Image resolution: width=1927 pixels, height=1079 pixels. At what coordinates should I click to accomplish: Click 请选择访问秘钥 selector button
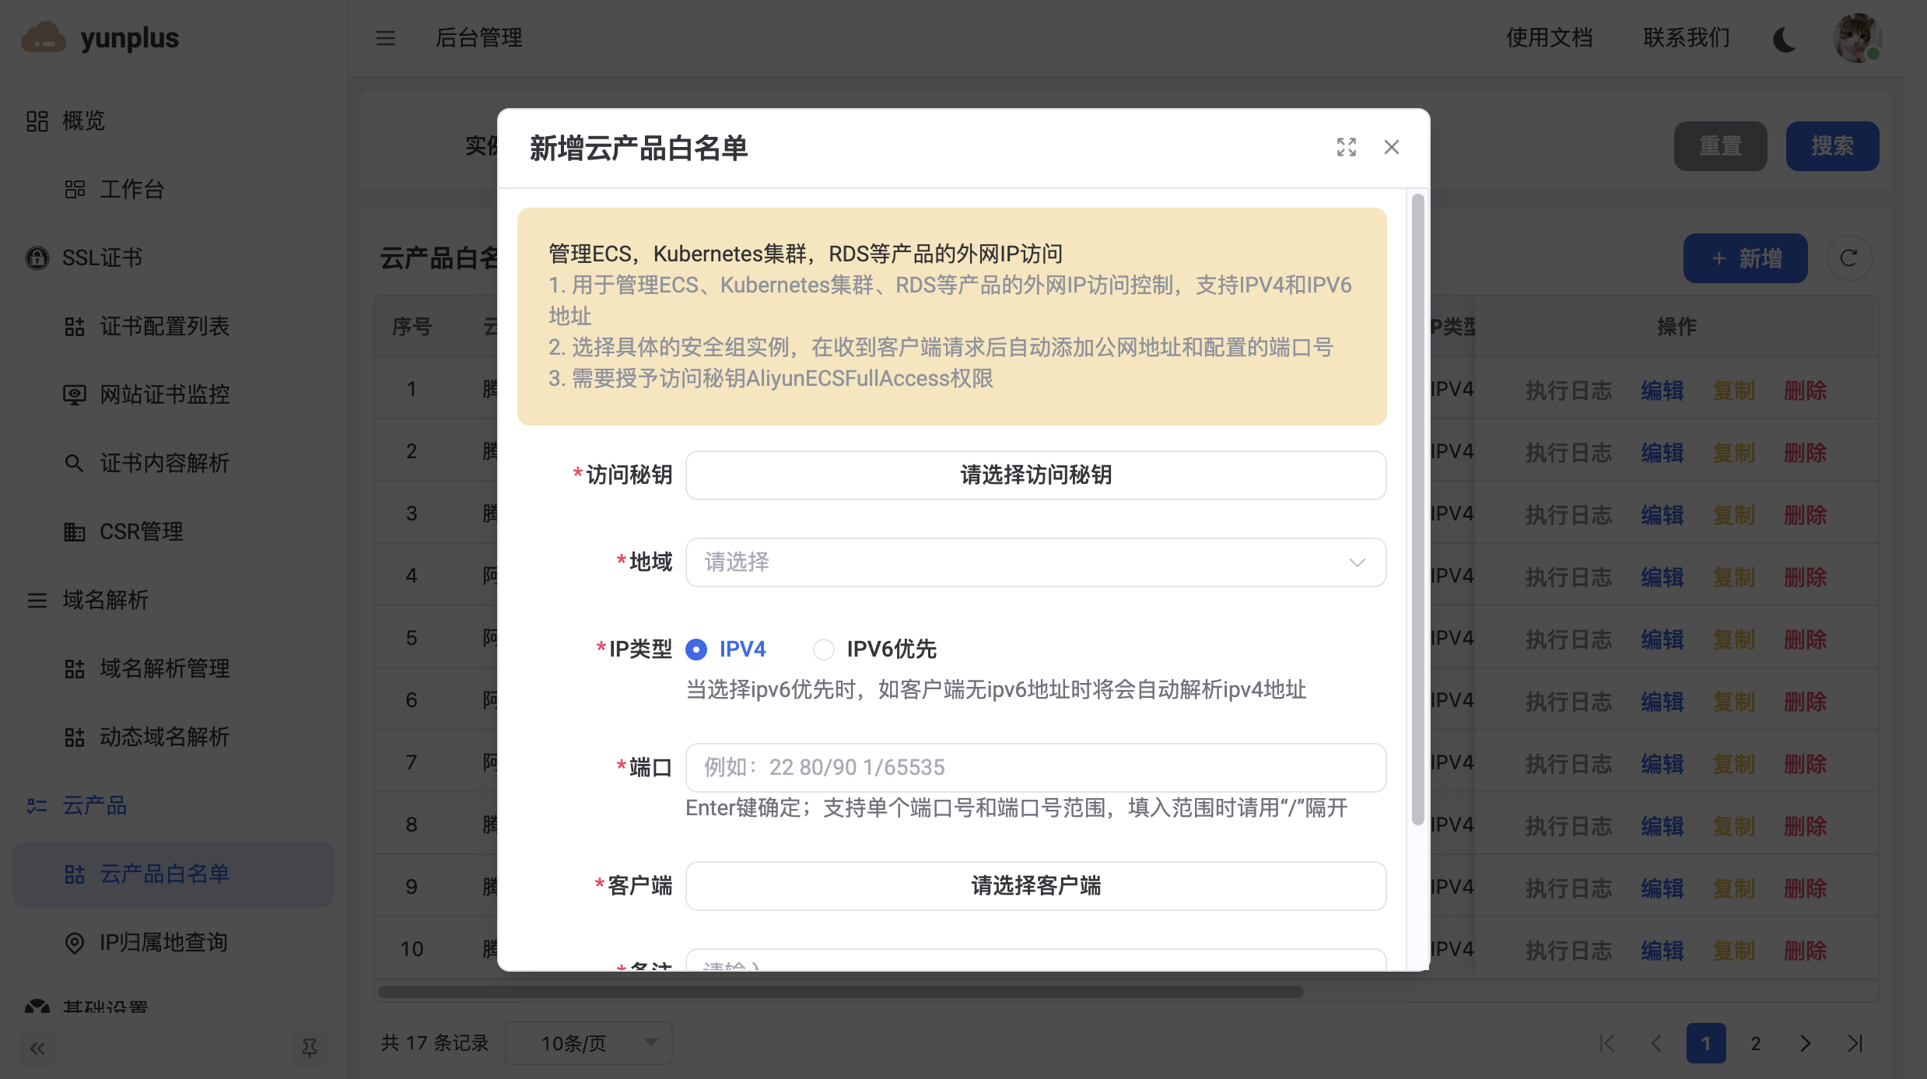click(1035, 475)
